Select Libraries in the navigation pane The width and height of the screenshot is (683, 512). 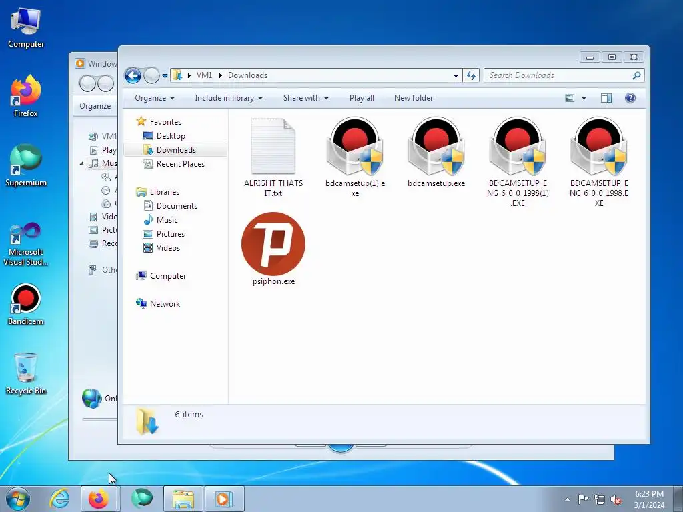point(157,191)
